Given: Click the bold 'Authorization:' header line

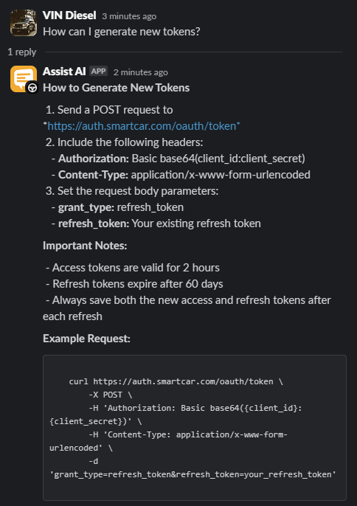Looking at the screenshot, I should 178,159.
